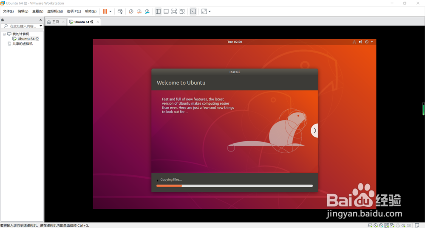Close the 库 library panel

41,20
